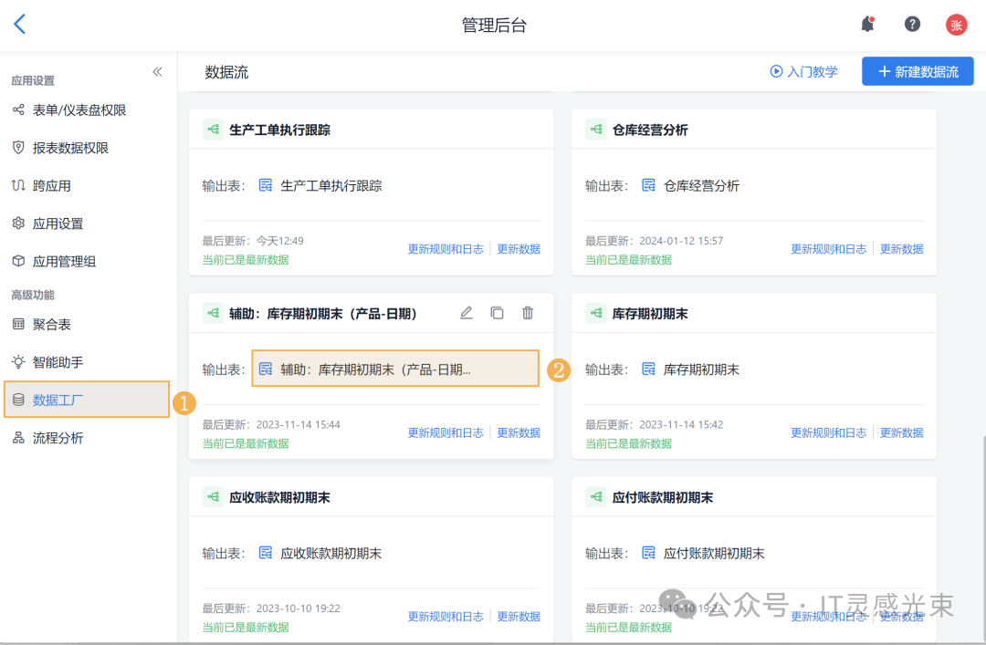The image size is (986, 645).
Task: Click the 生产工单执行跟踪 data flow icon
Action: tap(213, 130)
